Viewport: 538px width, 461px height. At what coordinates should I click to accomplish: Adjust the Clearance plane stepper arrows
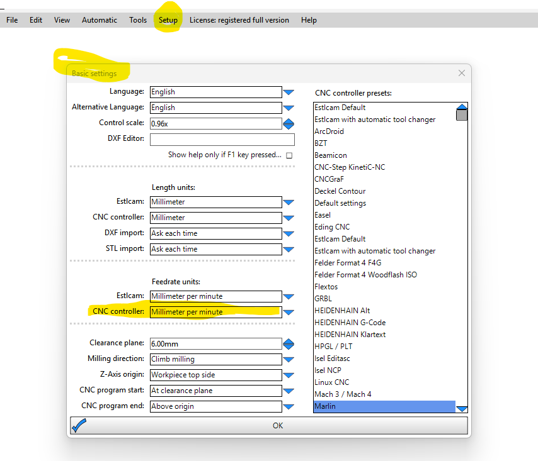(x=289, y=344)
